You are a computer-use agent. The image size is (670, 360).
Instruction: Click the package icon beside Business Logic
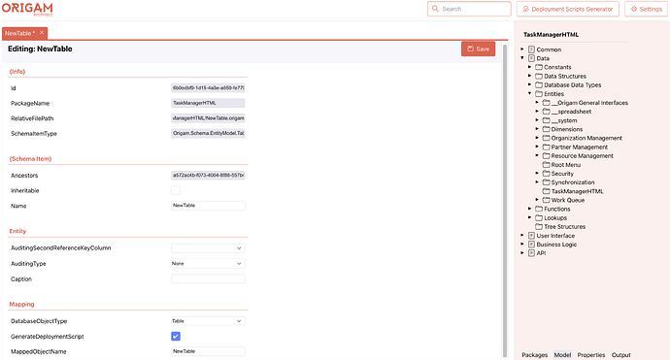point(531,245)
